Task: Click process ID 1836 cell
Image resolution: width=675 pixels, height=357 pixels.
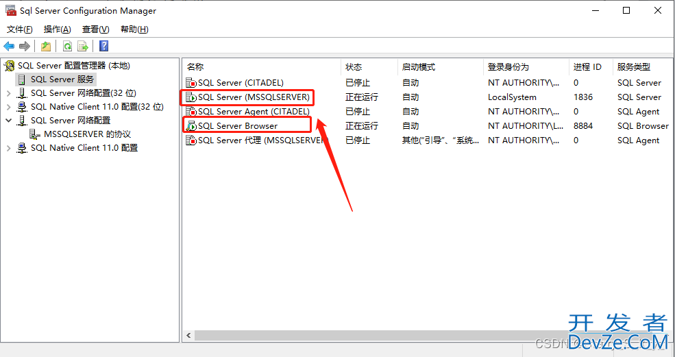Action: coord(583,97)
